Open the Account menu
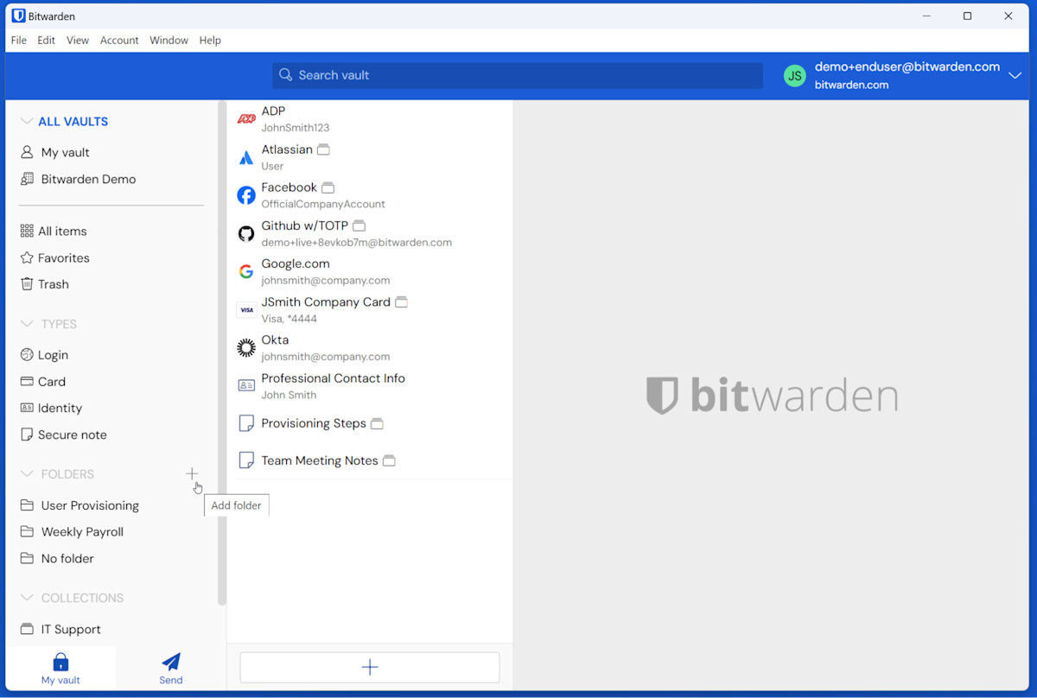 119,41
